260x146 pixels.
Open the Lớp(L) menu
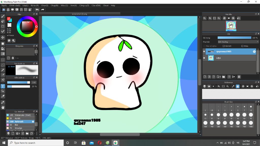25,6
